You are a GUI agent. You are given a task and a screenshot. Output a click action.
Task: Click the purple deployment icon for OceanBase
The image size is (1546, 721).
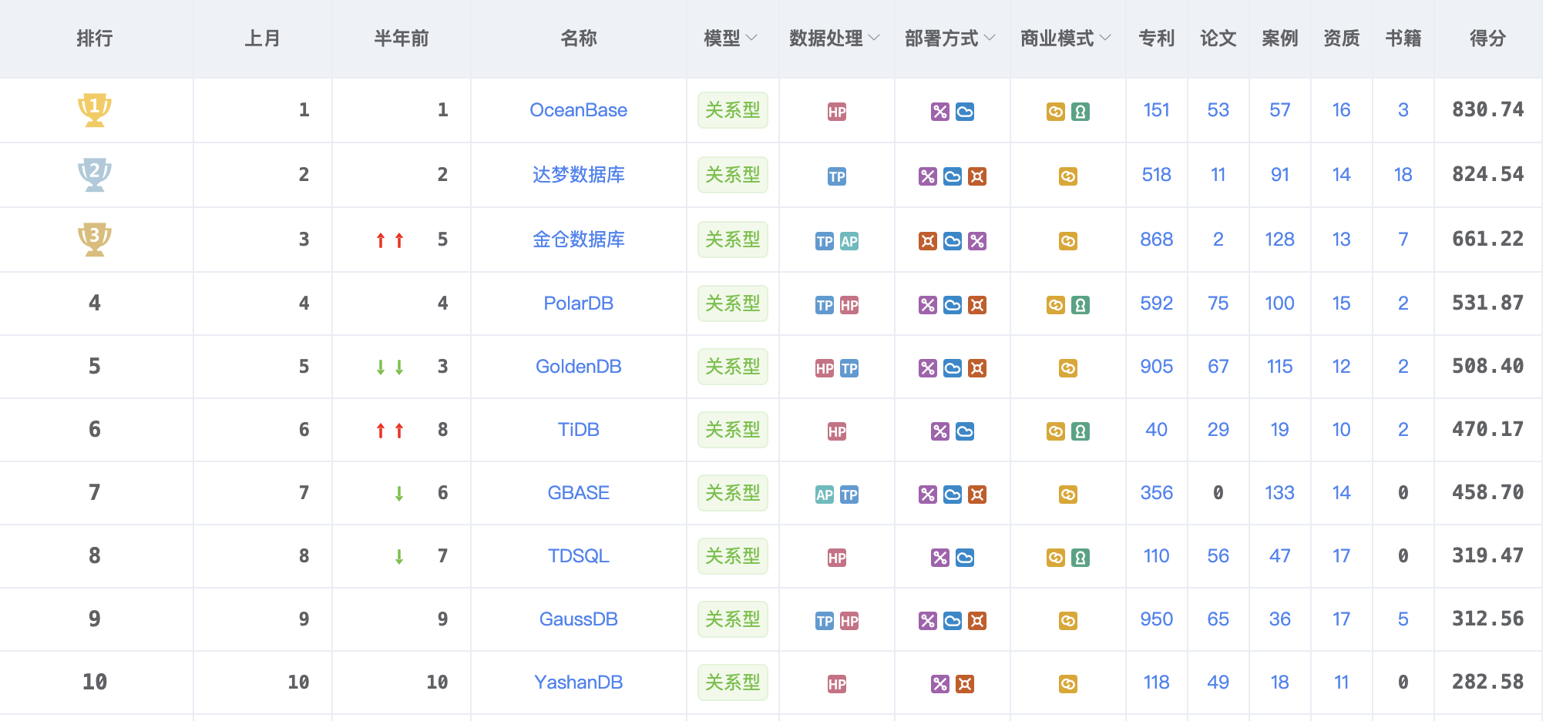point(940,112)
